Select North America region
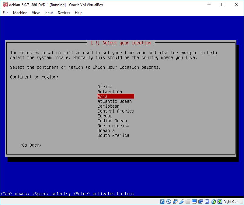The height and width of the screenshot is (205, 244). 113,126
